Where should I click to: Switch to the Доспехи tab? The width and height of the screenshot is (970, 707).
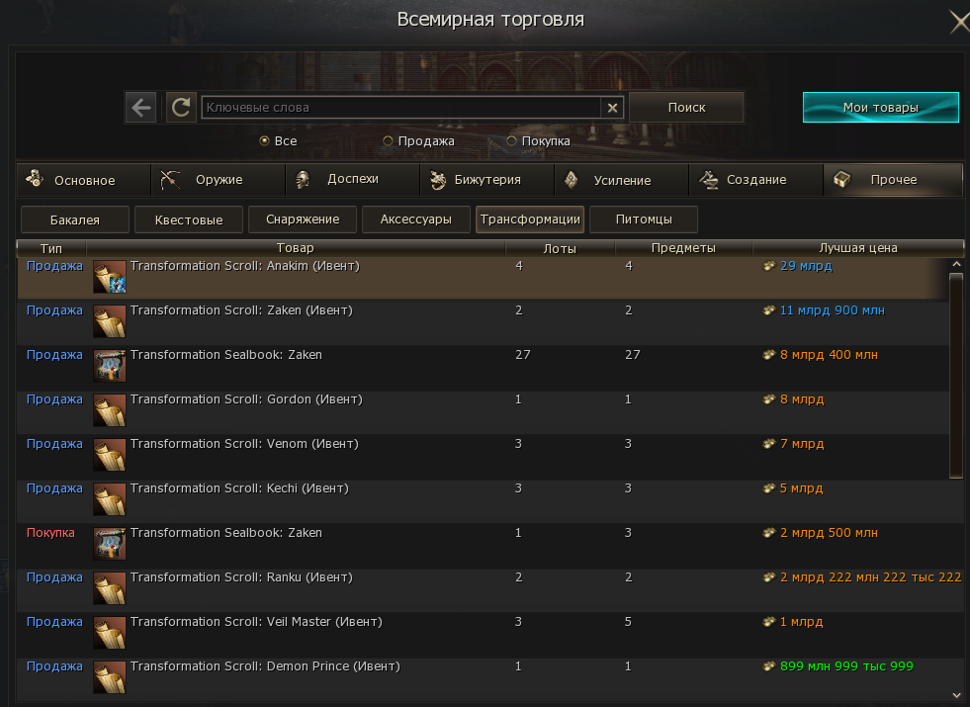coord(353,180)
